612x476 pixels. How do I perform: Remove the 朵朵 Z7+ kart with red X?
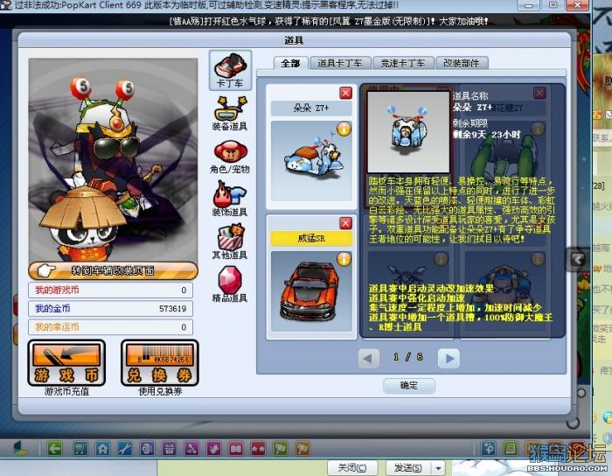tap(345, 93)
